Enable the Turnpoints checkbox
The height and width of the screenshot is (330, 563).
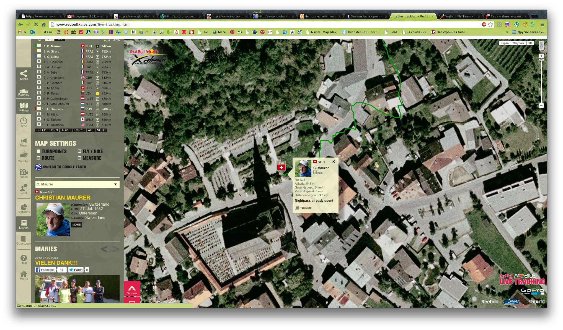[38, 151]
